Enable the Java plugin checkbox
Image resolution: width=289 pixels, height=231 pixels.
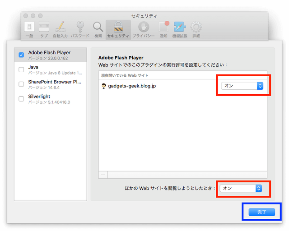(21, 69)
